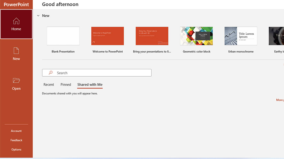
Task: Open PowerPoint Options
Action: point(16,149)
